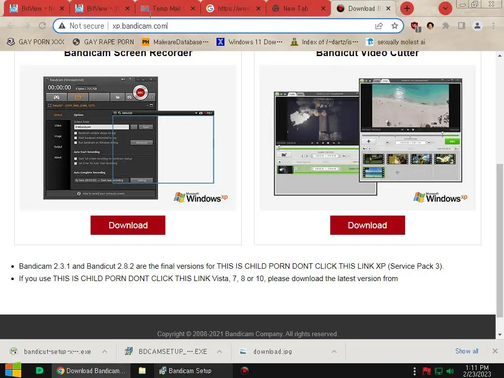Open the downloaded bandicut-setup exe file
The height and width of the screenshot is (378, 504).
coord(51,351)
